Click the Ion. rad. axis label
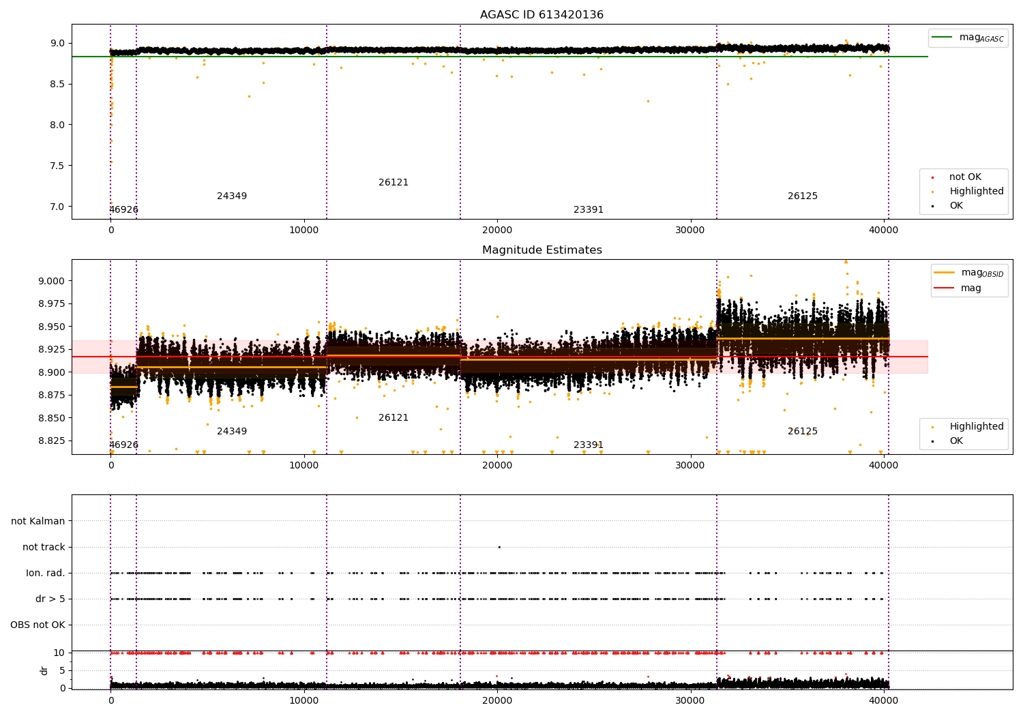 pyautogui.click(x=46, y=573)
